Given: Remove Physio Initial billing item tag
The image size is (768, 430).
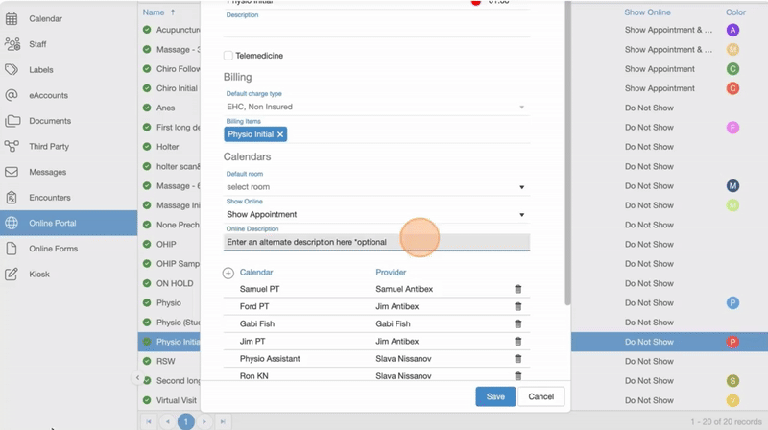Looking at the screenshot, I should pos(280,135).
